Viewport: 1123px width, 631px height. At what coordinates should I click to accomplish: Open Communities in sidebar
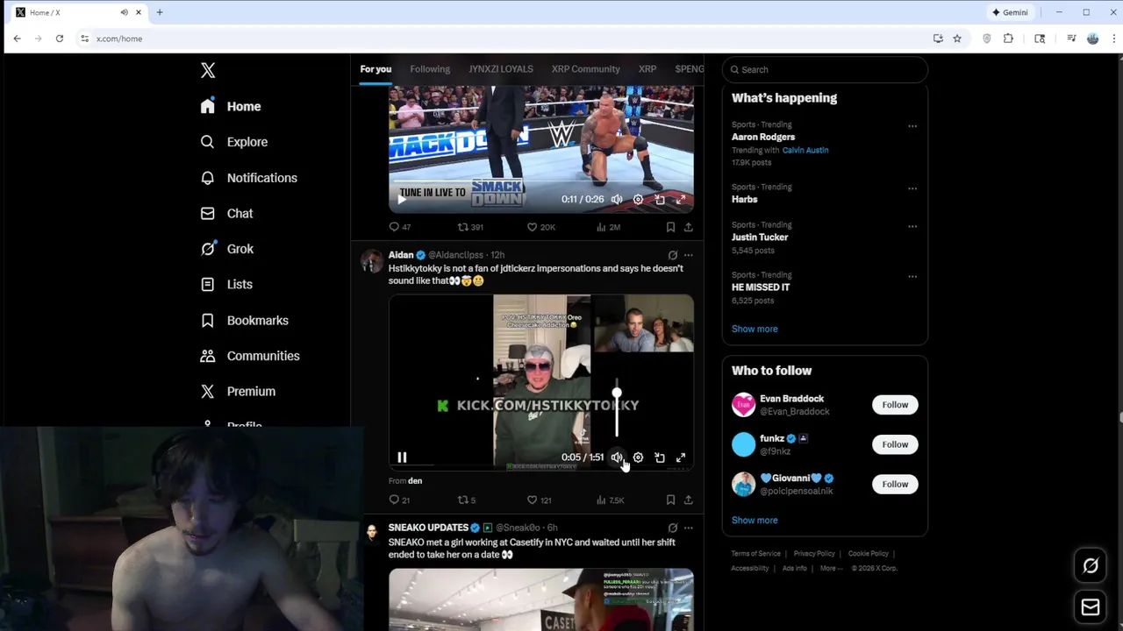point(250,356)
